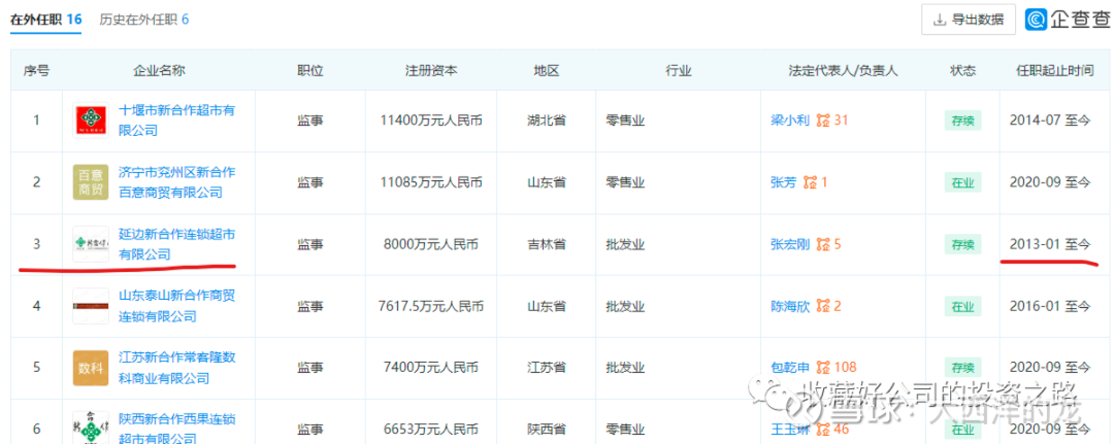Click the 十堰市新合作超市 red company logo
Viewport: 1114px width, 444px height.
point(91,120)
